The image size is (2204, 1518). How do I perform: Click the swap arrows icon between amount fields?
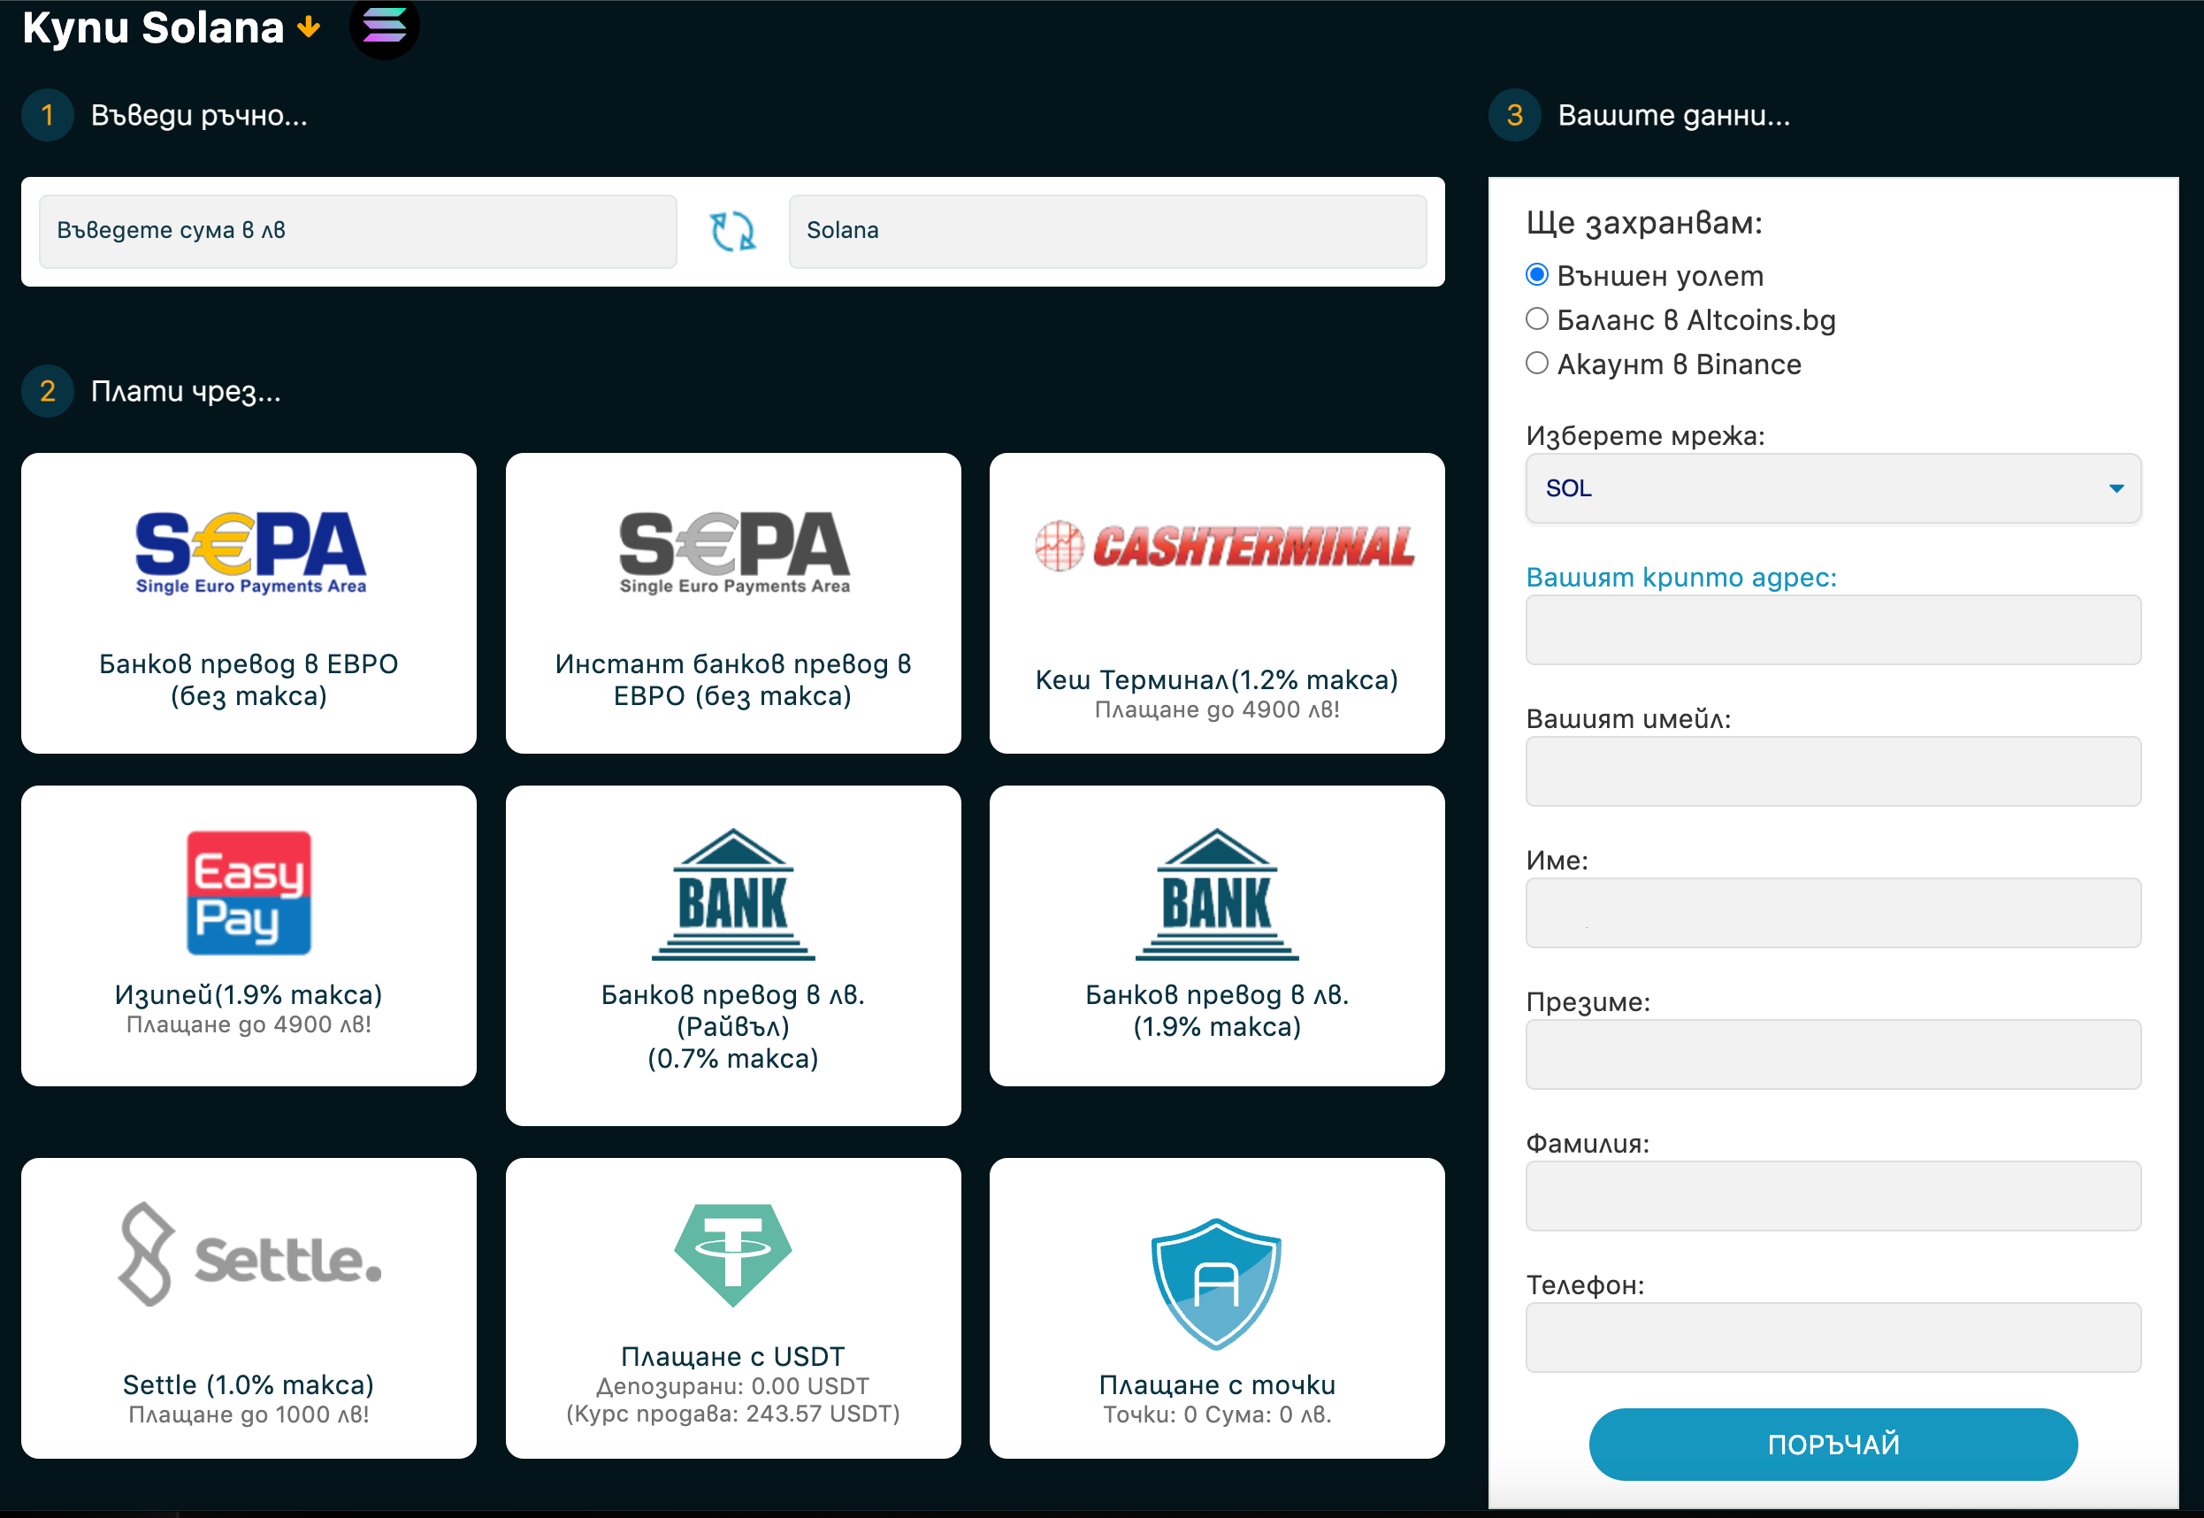tap(733, 231)
